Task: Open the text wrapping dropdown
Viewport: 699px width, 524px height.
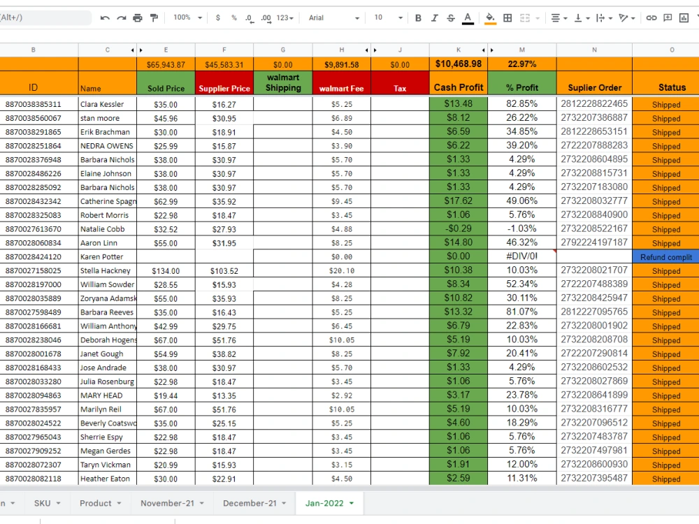Action: click(604, 18)
